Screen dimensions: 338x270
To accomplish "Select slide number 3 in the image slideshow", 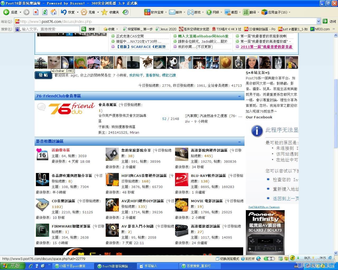I will tap(69, 34).
